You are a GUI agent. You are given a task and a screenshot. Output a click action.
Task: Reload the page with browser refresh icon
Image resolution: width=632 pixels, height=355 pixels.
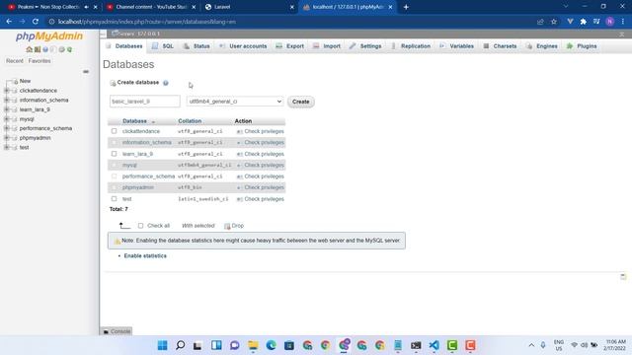point(36,22)
